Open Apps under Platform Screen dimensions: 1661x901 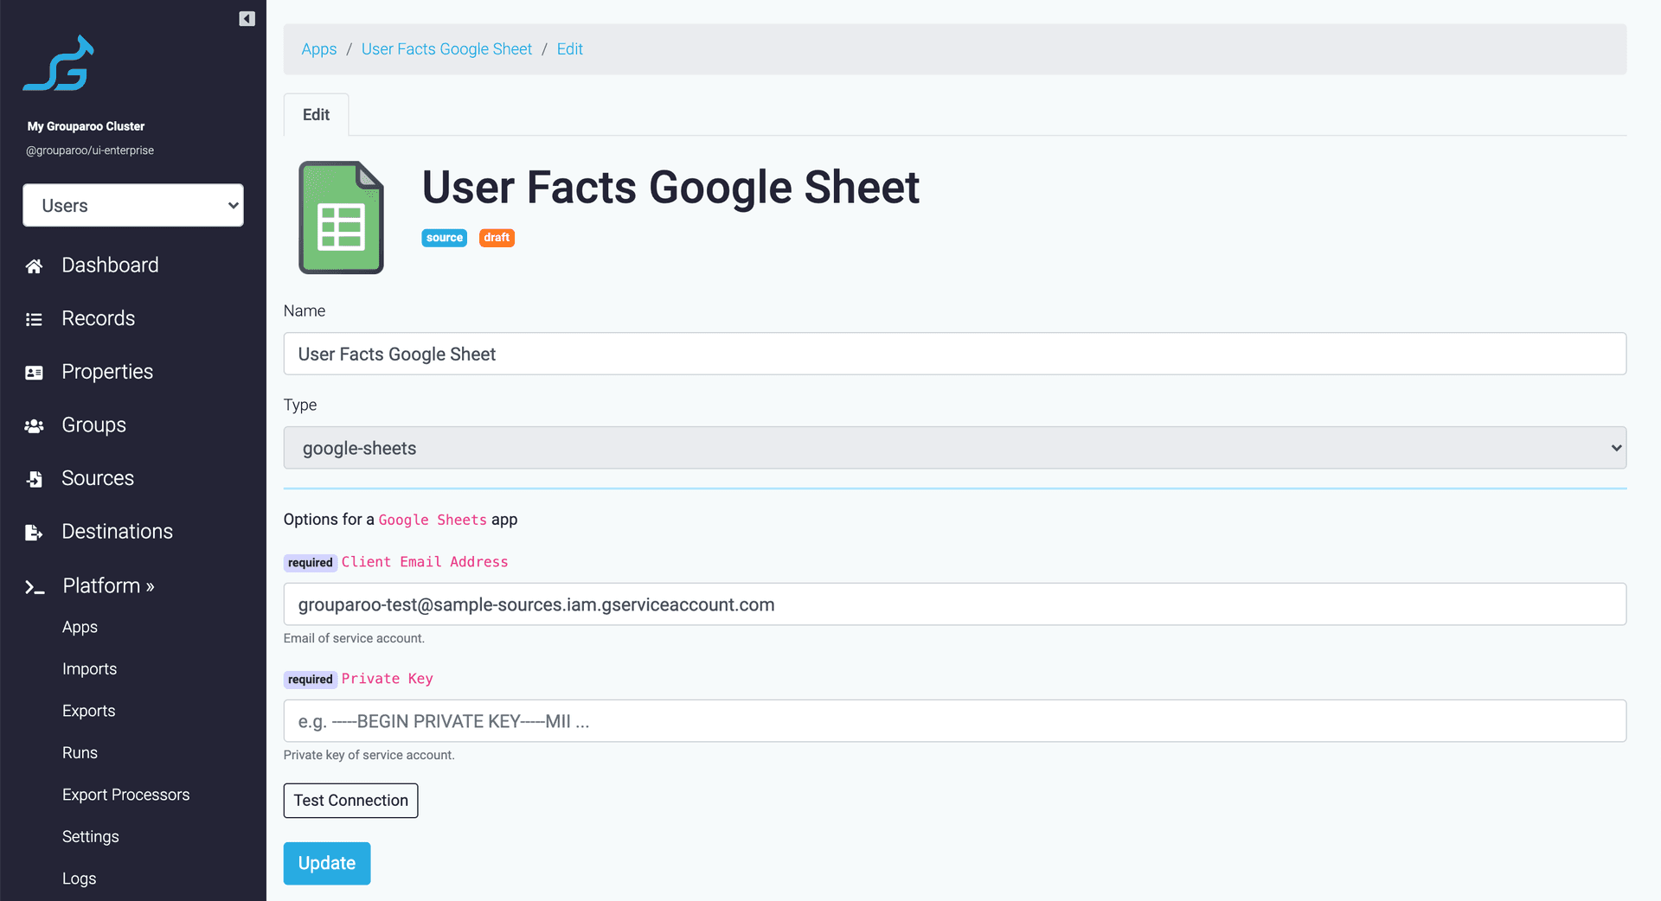[x=80, y=627]
